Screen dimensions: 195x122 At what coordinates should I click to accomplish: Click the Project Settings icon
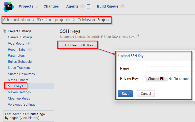[5, 31]
